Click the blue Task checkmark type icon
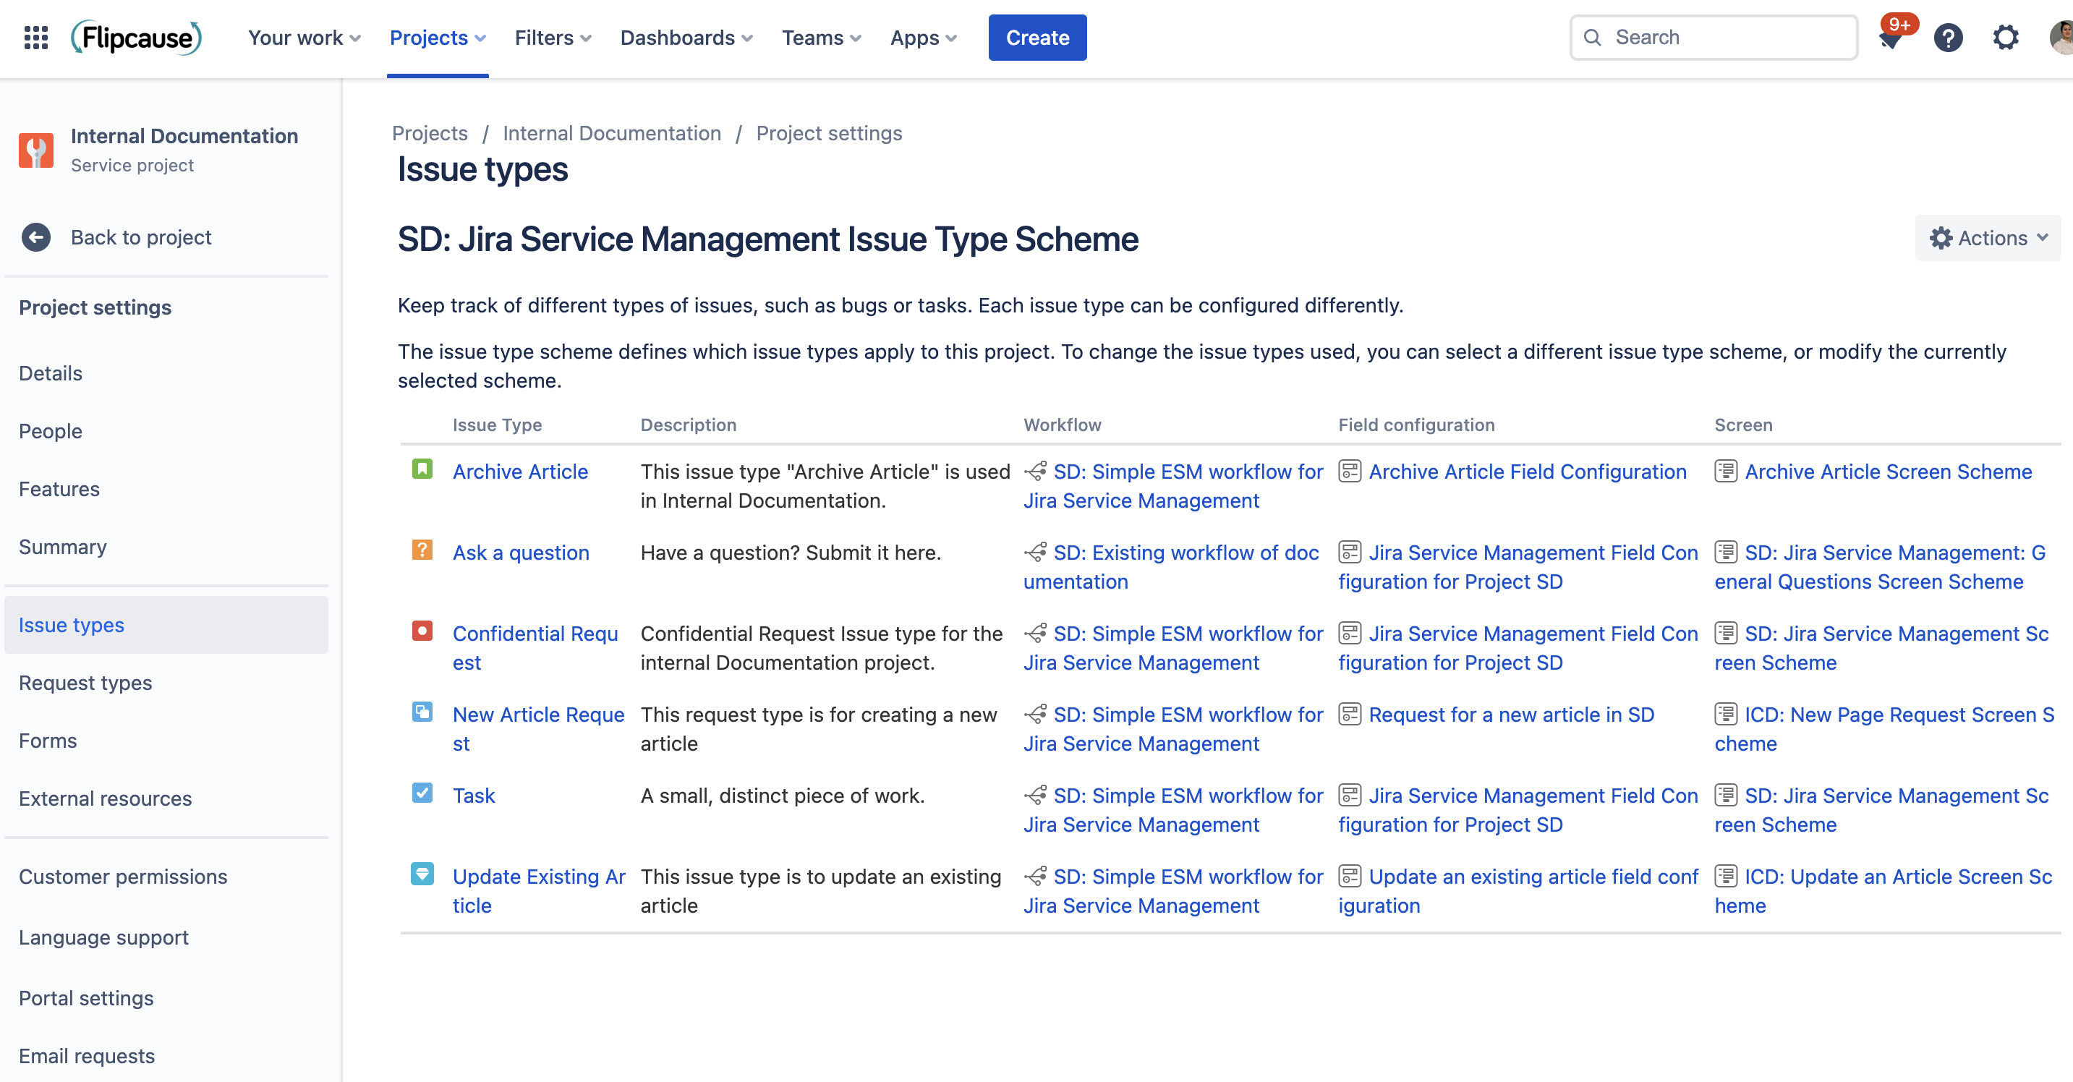 pyautogui.click(x=422, y=793)
